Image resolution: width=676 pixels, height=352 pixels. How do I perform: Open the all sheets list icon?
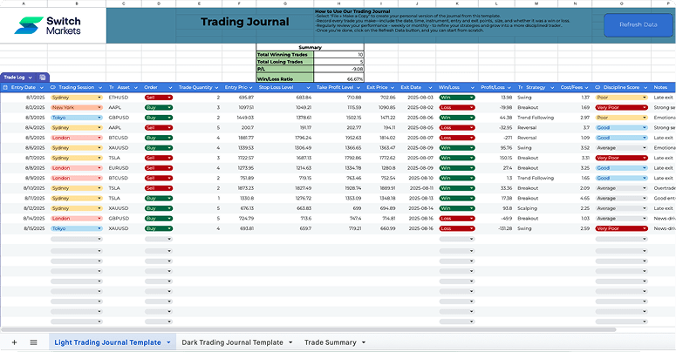click(x=33, y=342)
